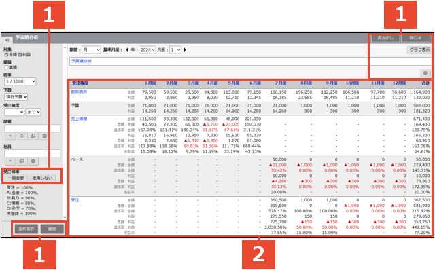435x270 pixels.
Task: Open the 前年同月 row link
Action: (79, 92)
